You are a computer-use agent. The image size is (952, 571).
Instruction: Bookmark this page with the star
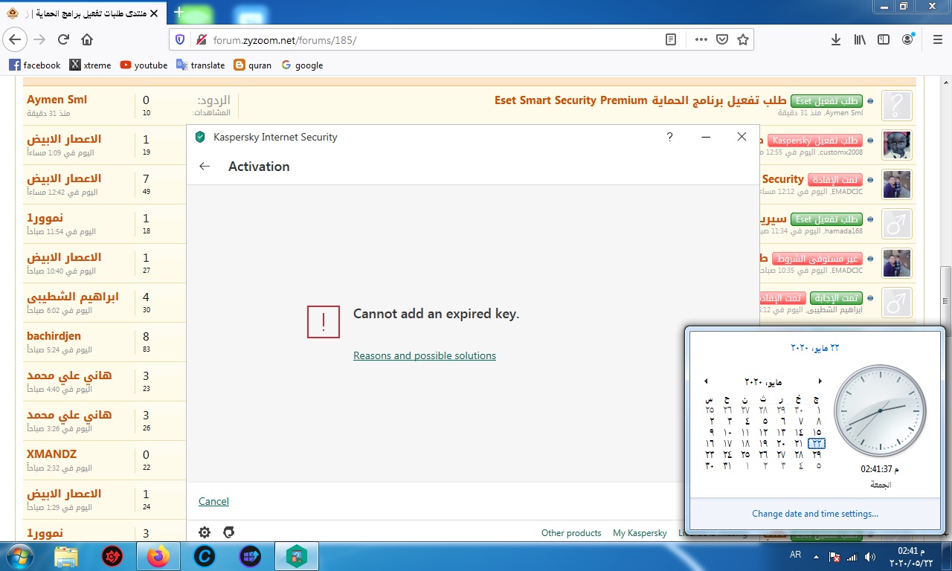[x=742, y=39]
